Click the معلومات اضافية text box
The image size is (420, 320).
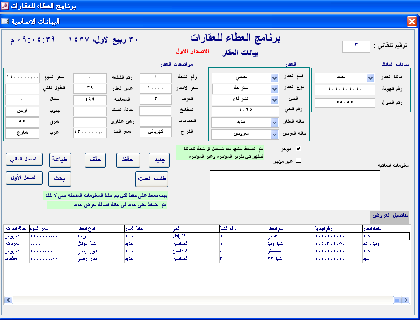[295, 190]
